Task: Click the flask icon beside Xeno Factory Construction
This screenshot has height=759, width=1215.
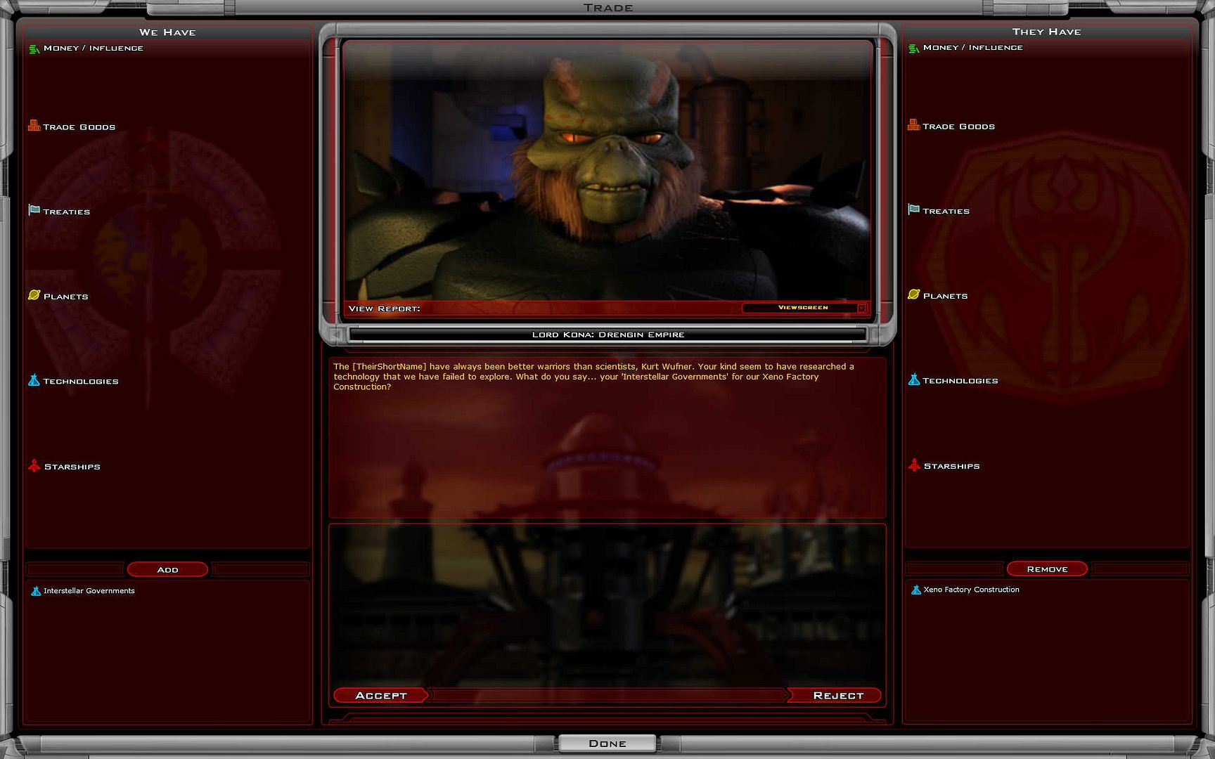Action: 915,590
